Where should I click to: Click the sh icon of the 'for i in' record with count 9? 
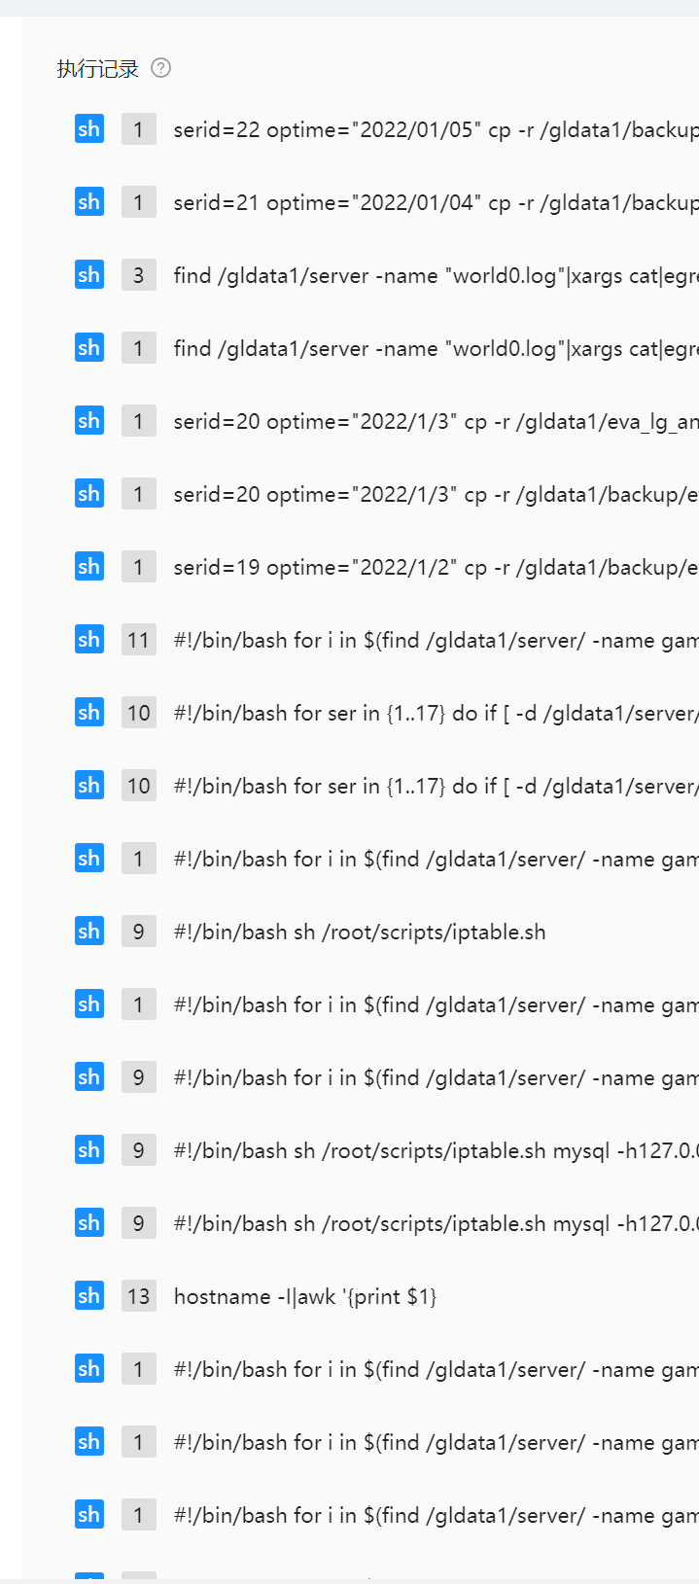89,1077
